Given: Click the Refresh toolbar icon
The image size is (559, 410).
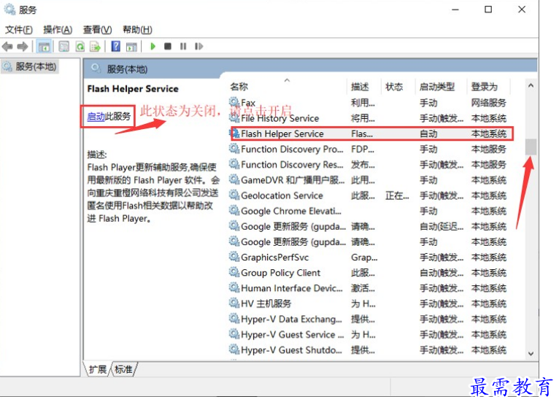Looking at the screenshot, I should [x=80, y=47].
